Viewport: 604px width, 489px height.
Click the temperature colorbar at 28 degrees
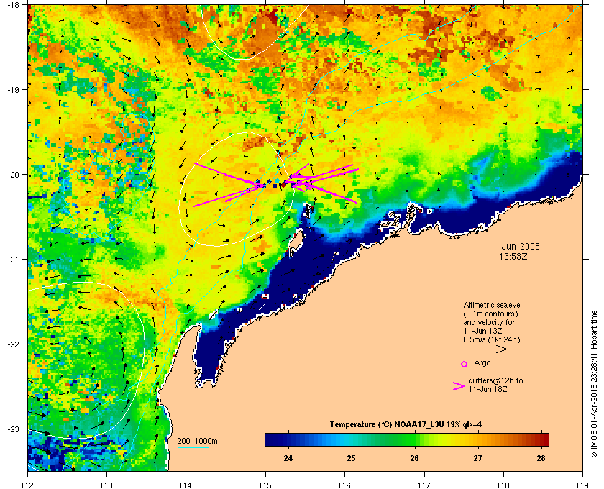click(x=541, y=439)
